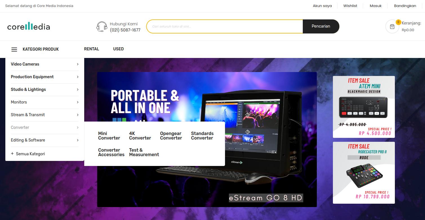Expand the Stream & Transmit chevron
This screenshot has width=425, height=220.
pyautogui.click(x=77, y=115)
